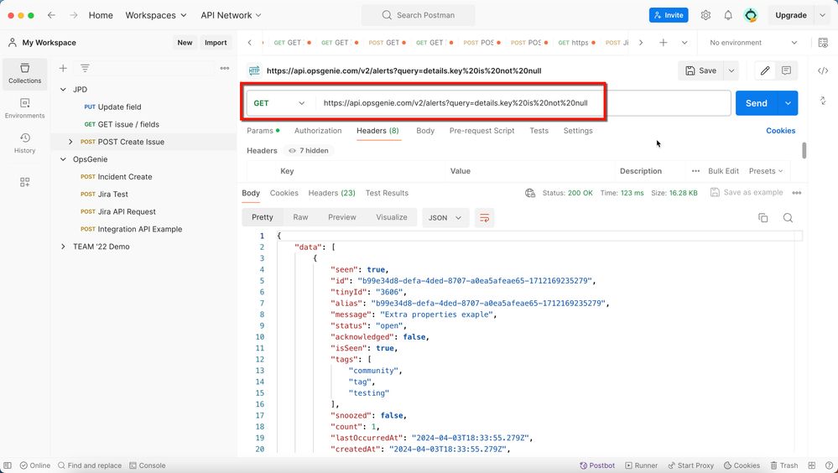Switch to the Params tab
The image size is (838, 473).
(x=263, y=131)
